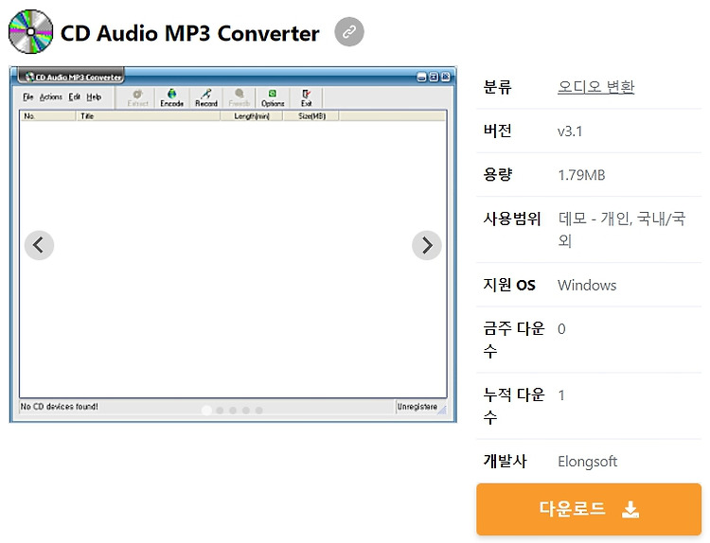
Task: Open the Help menu in the screenshot
Action: pos(94,96)
